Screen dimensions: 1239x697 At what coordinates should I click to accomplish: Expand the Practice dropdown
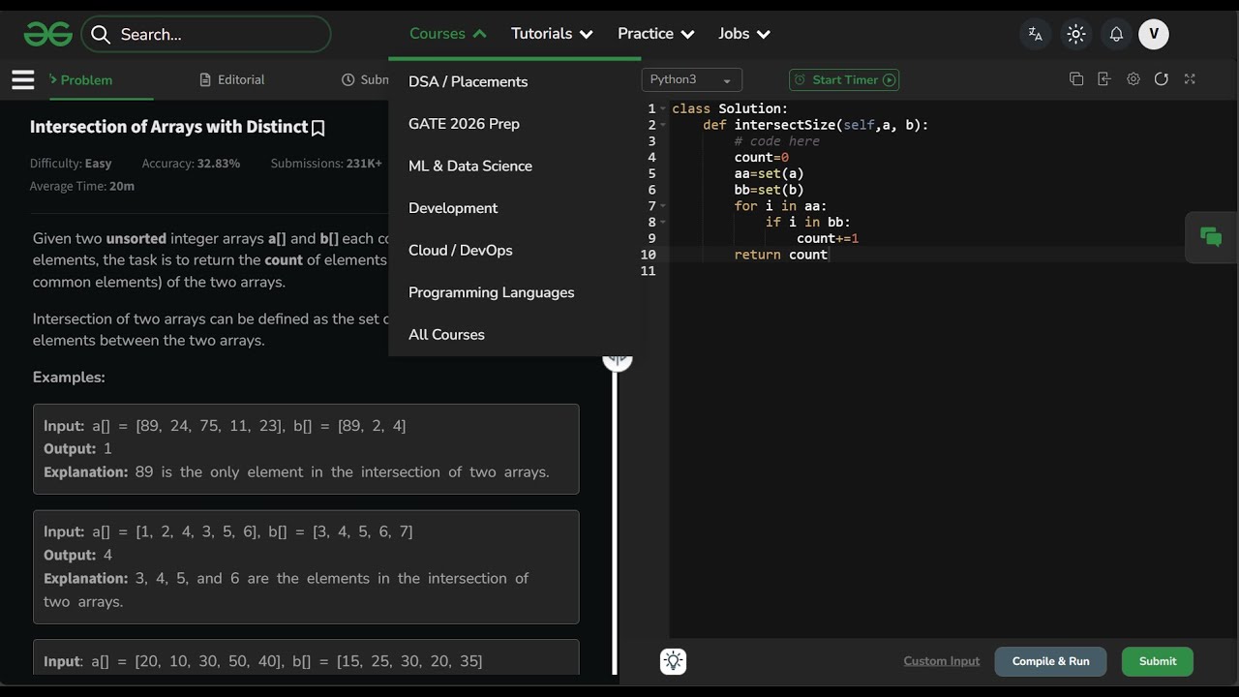[656, 34]
